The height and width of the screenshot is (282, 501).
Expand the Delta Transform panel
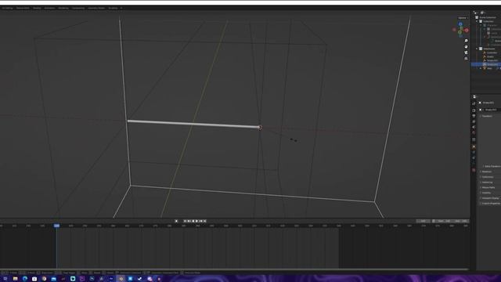click(492, 166)
